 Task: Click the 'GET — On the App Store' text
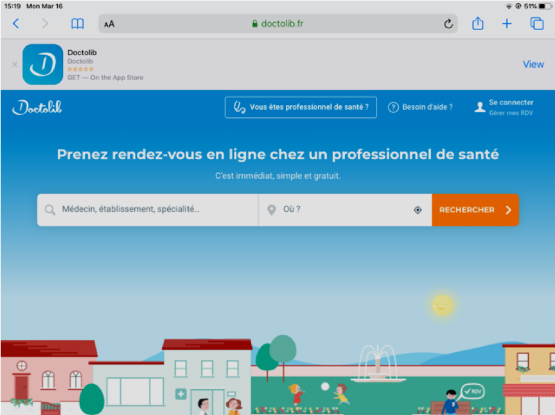coord(105,78)
